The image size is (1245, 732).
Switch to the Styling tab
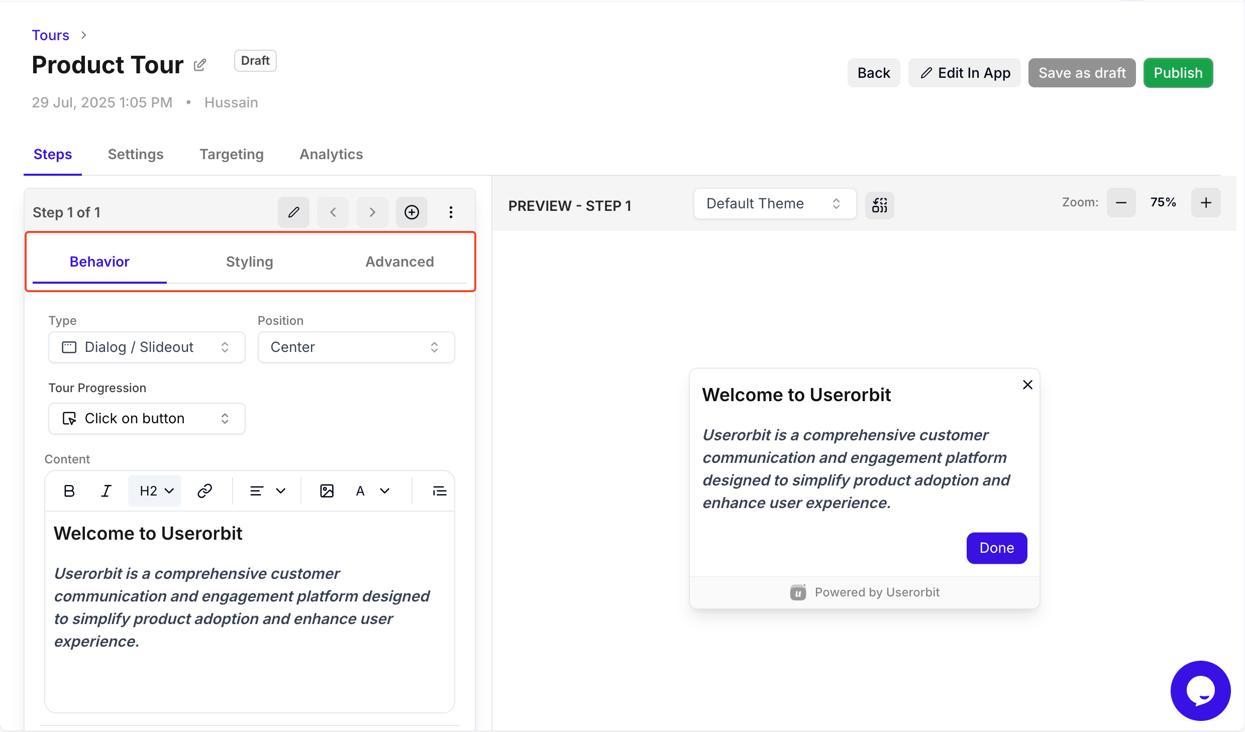pyautogui.click(x=249, y=262)
